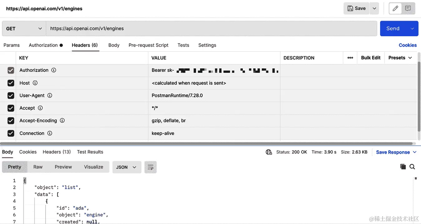Click the info icon beside Host

pos(35,83)
